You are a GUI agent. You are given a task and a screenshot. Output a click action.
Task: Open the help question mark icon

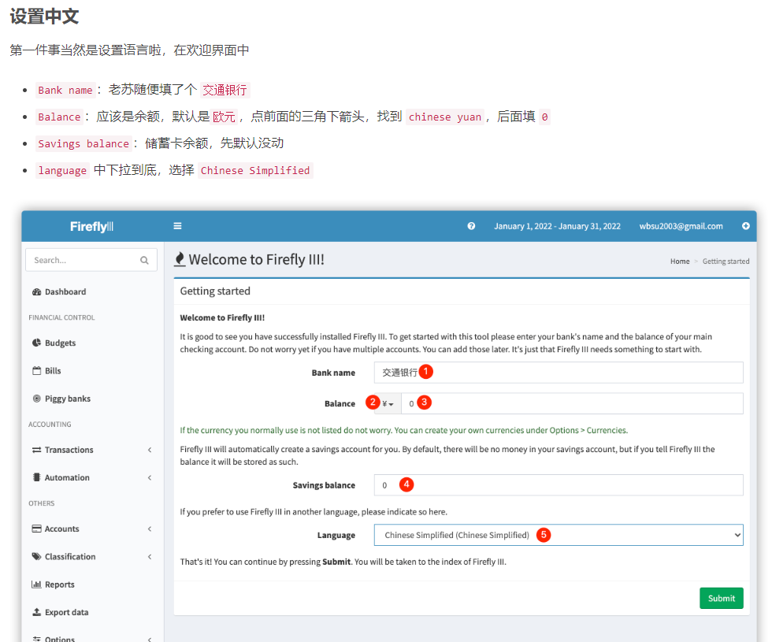pos(471,226)
